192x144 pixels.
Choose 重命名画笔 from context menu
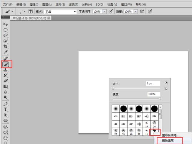pos(170,135)
